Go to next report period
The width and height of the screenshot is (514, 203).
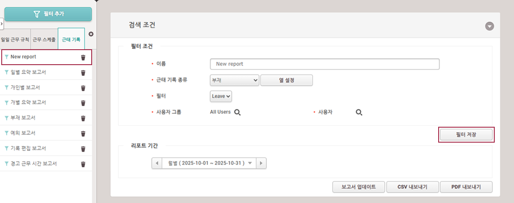coord(261,163)
